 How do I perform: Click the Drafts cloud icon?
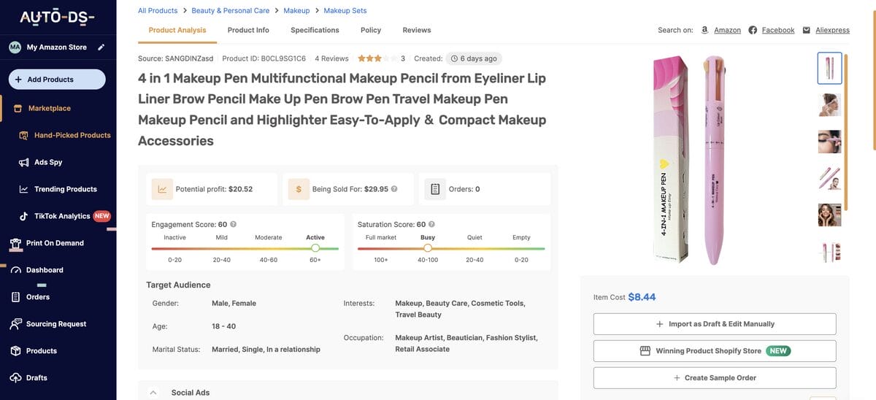[15, 378]
